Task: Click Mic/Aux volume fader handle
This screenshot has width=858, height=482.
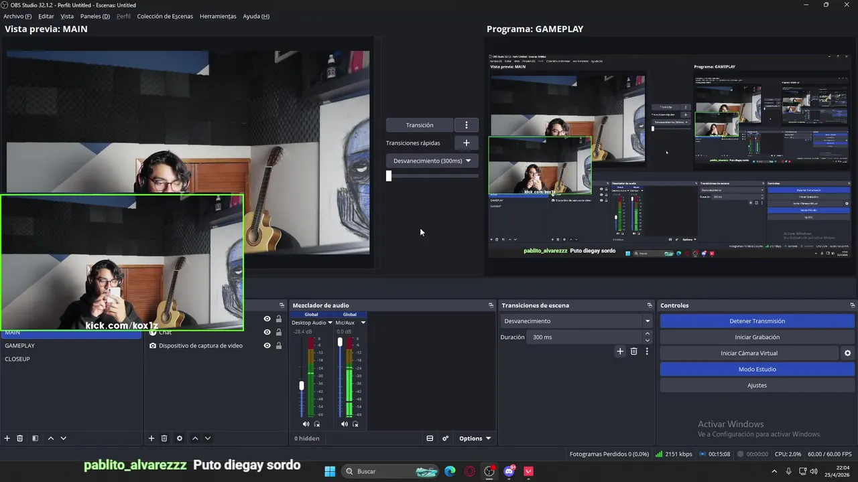Action: (x=340, y=342)
